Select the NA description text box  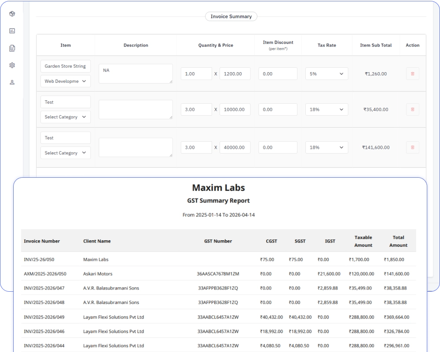136,73
